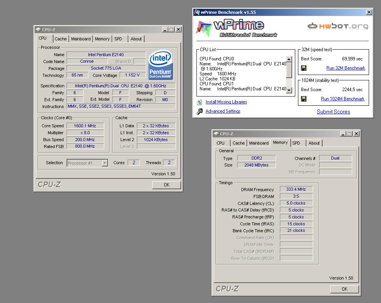The width and height of the screenshot is (381, 303).
Task: Open About tab in right CPU-Z window
Action: pos(314,143)
